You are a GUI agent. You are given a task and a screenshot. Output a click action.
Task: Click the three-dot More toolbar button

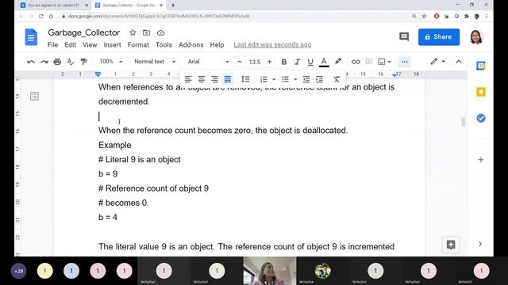[404, 62]
